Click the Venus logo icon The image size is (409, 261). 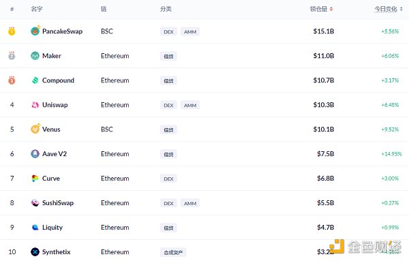click(x=35, y=129)
